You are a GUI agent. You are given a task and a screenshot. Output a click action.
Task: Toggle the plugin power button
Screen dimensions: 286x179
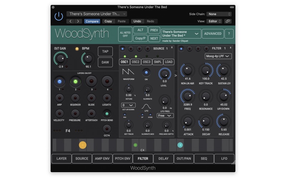coord(59,16)
